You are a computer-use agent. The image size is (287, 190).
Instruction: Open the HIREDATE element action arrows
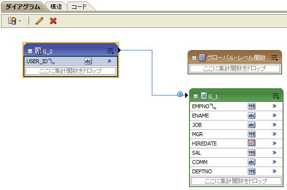point(274,143)
